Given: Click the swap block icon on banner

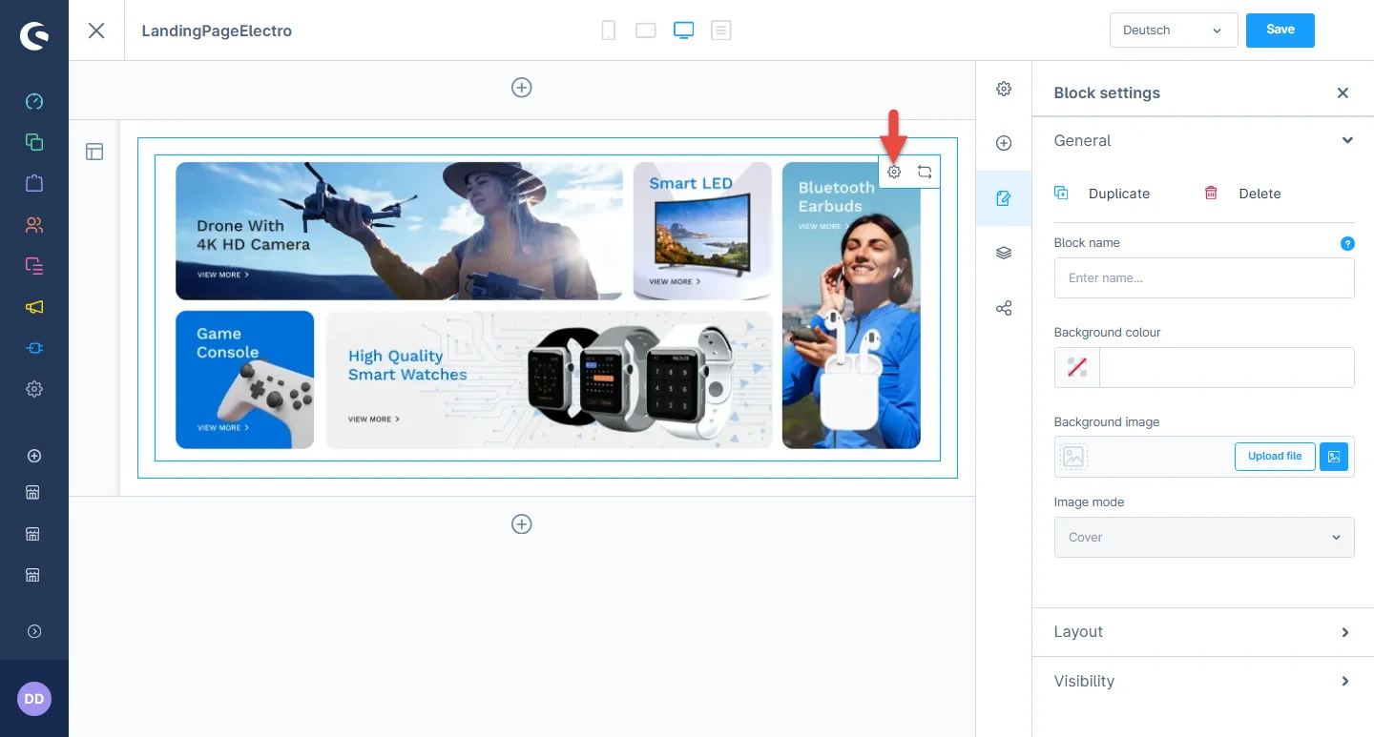Looking at the screenshot, I should 925,173.
